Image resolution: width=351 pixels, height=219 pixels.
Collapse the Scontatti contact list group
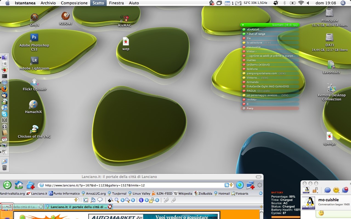click(243, 25)
